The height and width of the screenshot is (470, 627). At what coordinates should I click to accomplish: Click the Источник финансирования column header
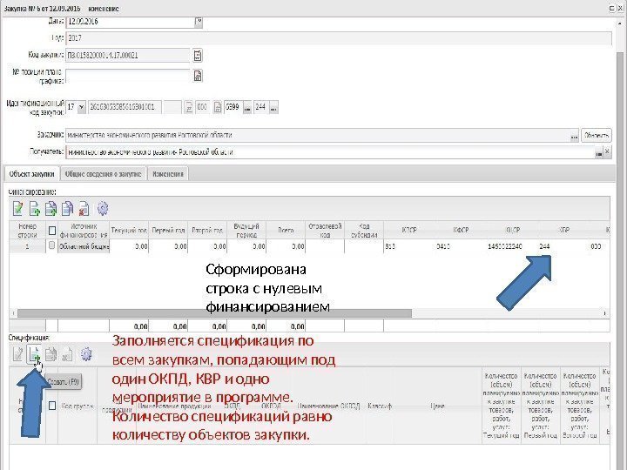[84, 231]
